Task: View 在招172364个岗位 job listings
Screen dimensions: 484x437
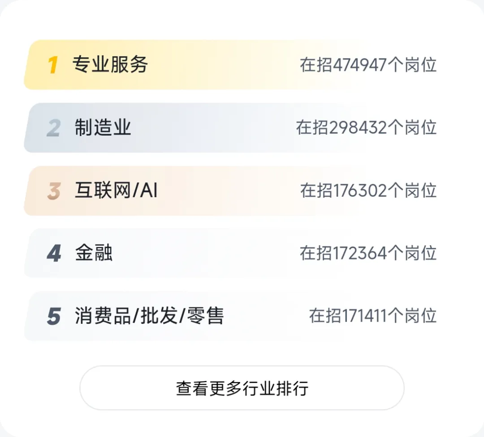Action: (368, 253)
